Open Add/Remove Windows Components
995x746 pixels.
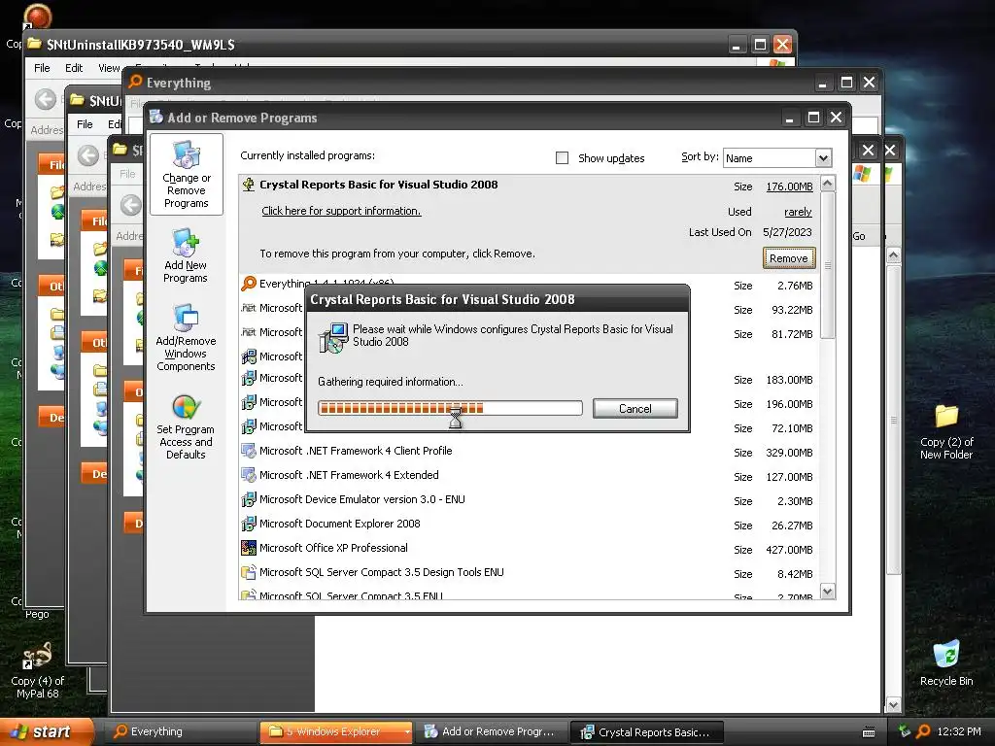pyautogui.click(x=186, y=337)
